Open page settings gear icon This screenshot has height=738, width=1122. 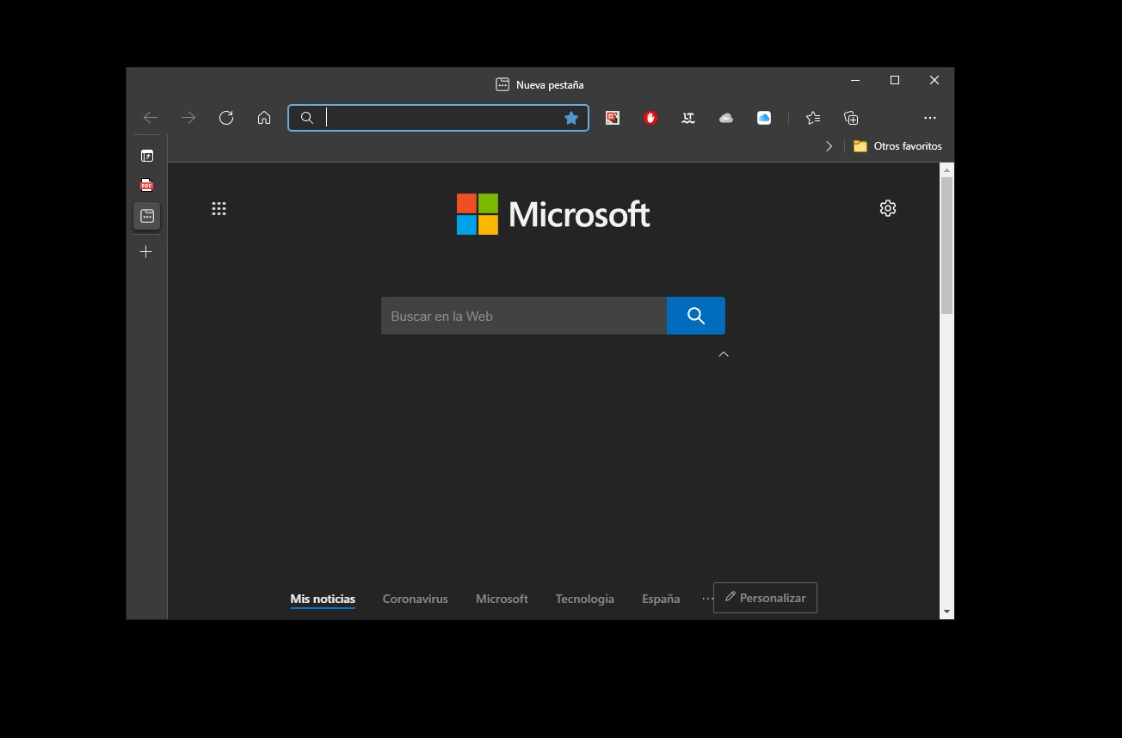click(x=888, y=208)
